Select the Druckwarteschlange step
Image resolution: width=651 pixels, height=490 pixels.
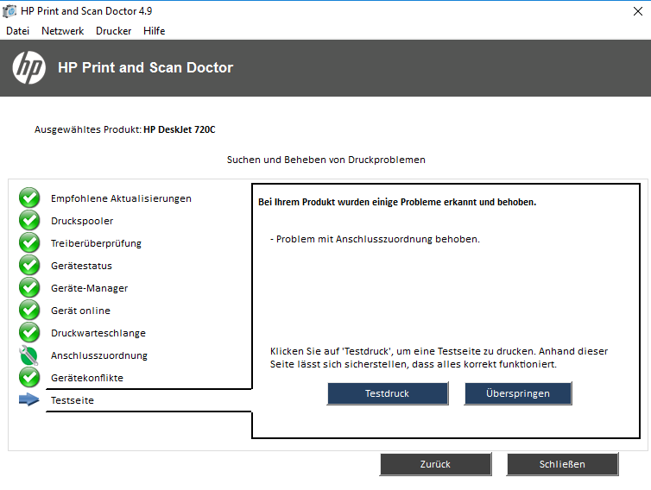click(x=98, y=333)
